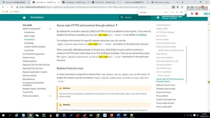Open ConfigMap in the left sidebar
210x118 pixels.
[29, 43]
